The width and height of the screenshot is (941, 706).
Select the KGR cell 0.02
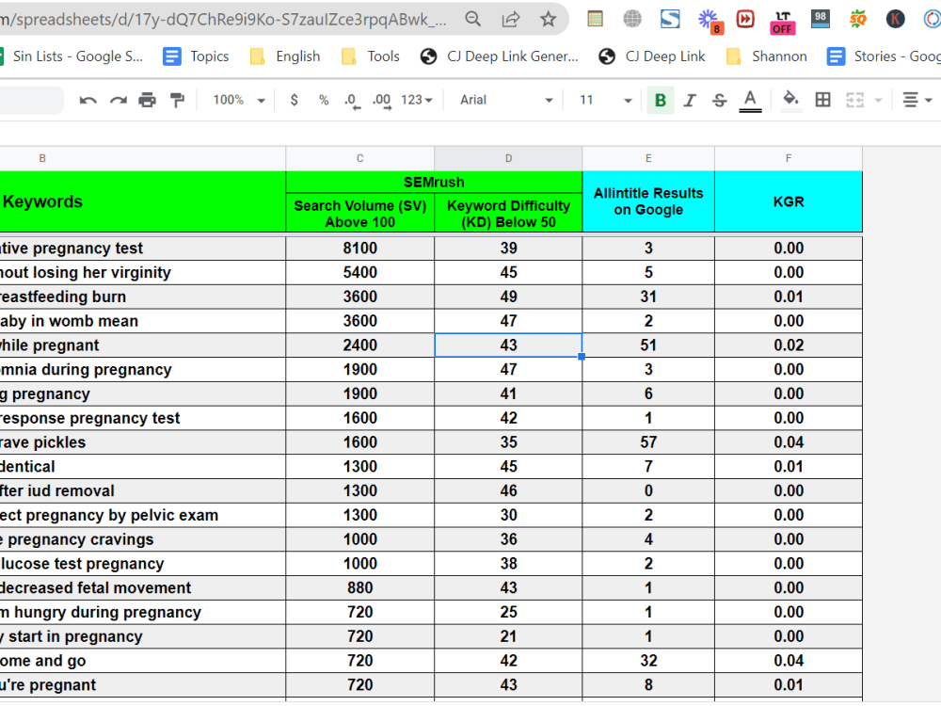coord(789,345)
